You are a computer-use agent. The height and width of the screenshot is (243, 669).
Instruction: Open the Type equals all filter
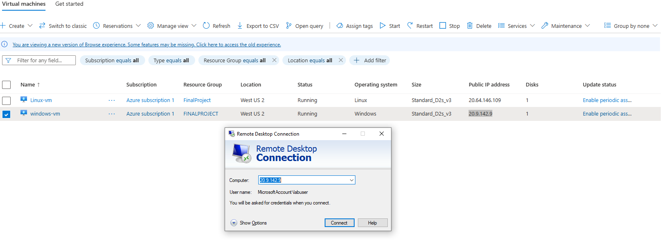[171, 60]
